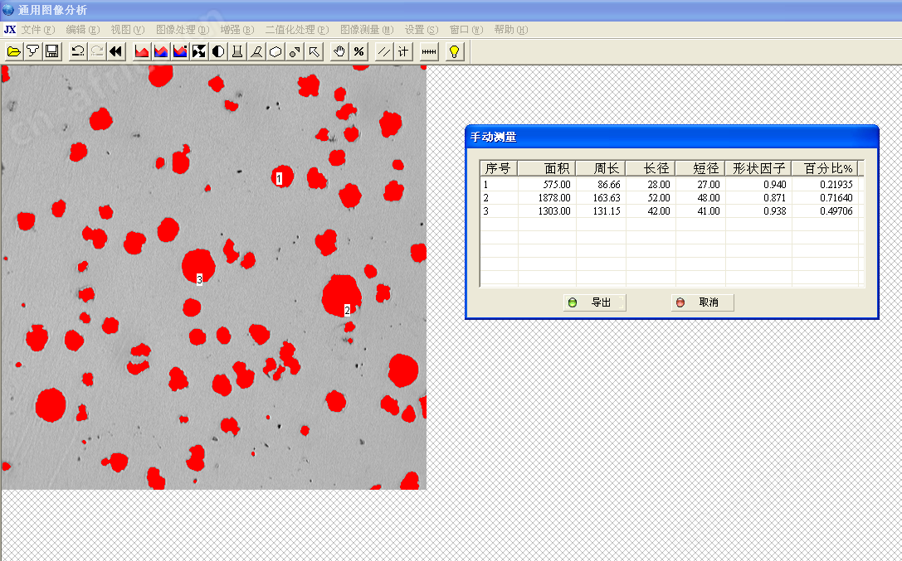Select area value 575.00 in the table
Image resolution: width=902 pixels, height=561 pixels.
coord(557,184)
